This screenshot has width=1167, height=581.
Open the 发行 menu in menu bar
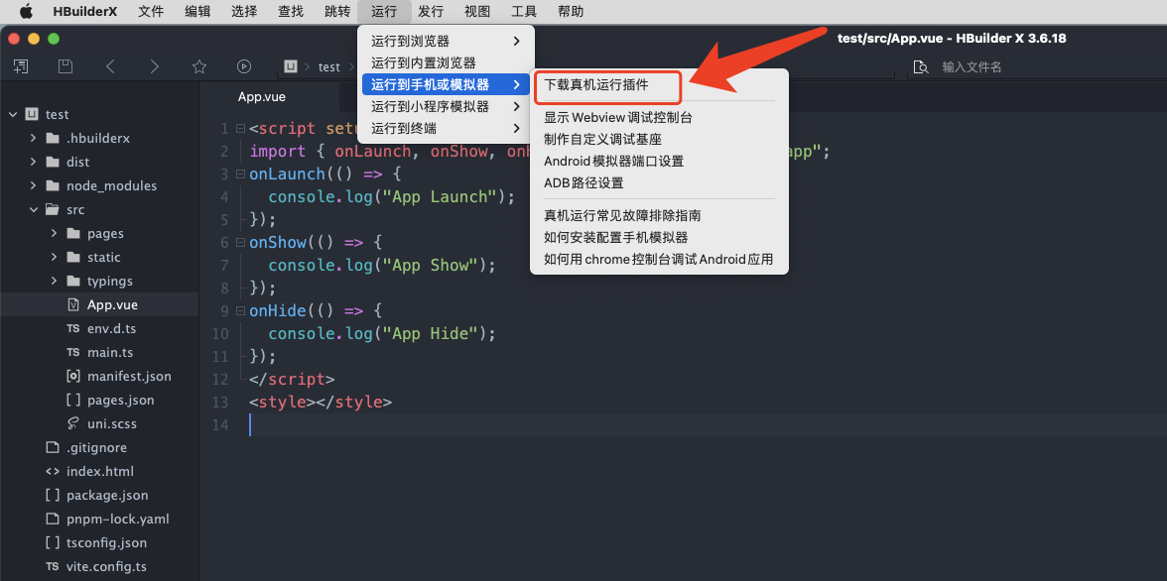click(430, 12)
